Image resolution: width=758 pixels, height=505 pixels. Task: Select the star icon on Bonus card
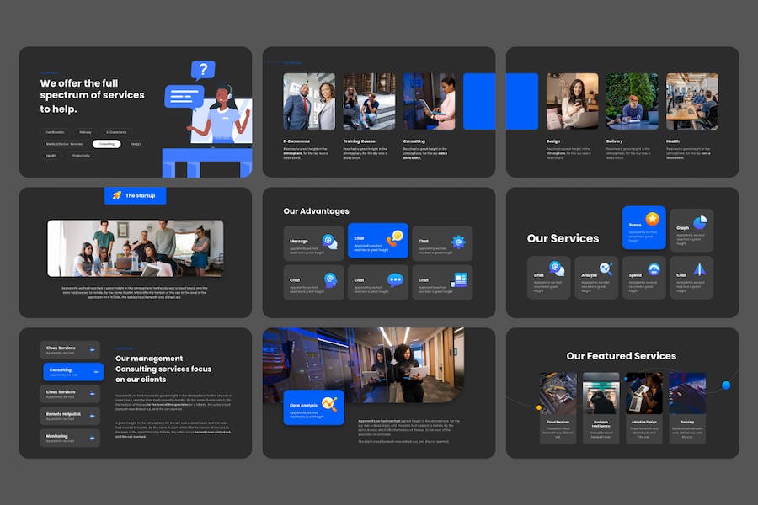[652, 219]
